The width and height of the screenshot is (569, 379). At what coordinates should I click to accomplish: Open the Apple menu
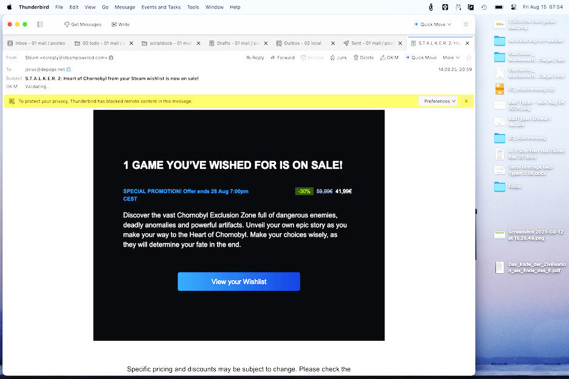click(x=10, y=7)
